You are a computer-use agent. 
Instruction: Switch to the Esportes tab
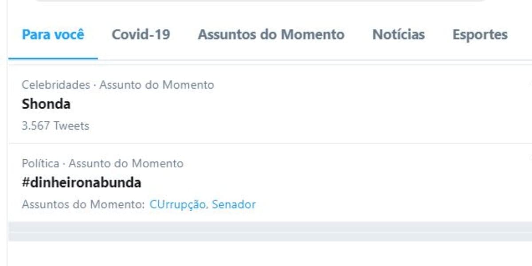[480, 35]
